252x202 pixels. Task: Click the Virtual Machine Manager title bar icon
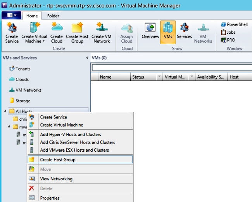coord(4,5)
